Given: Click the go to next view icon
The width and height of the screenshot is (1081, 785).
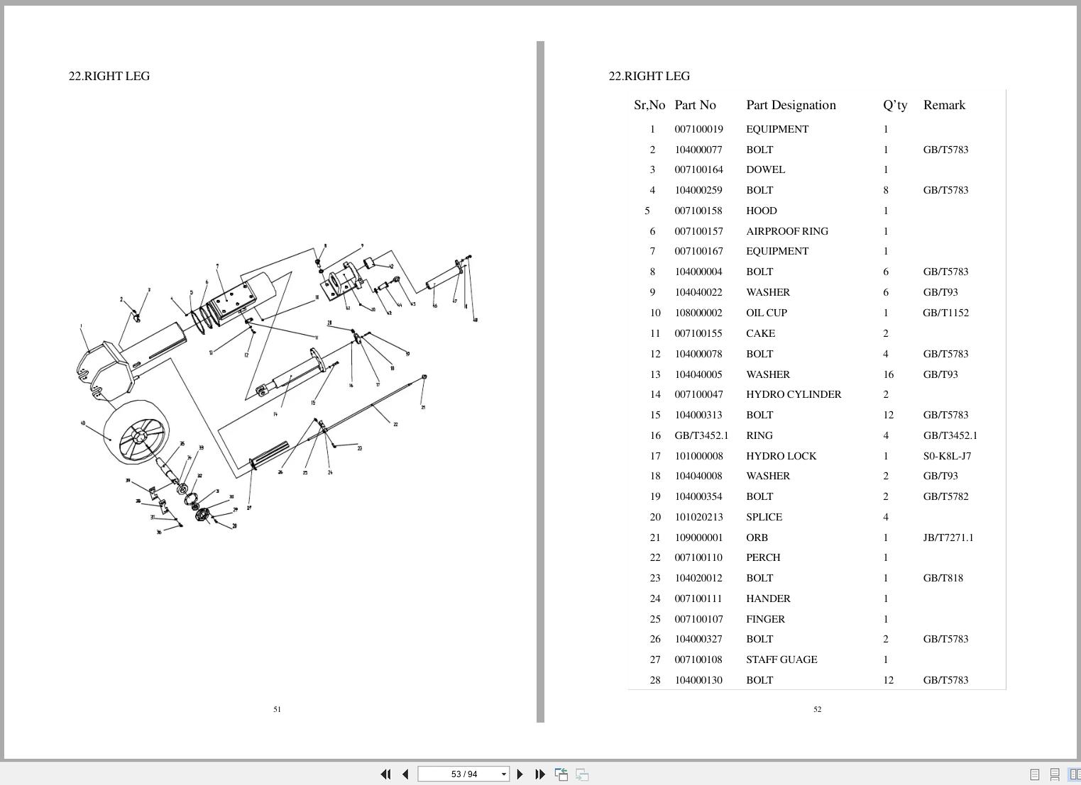Looking at the screenshot, I should 582,774.
